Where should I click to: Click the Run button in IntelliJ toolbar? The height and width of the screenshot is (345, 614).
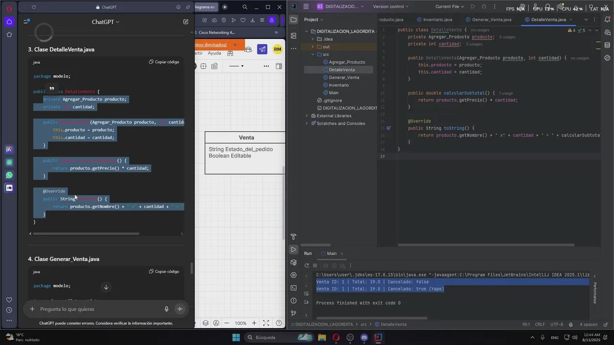(x=473, y=7)
